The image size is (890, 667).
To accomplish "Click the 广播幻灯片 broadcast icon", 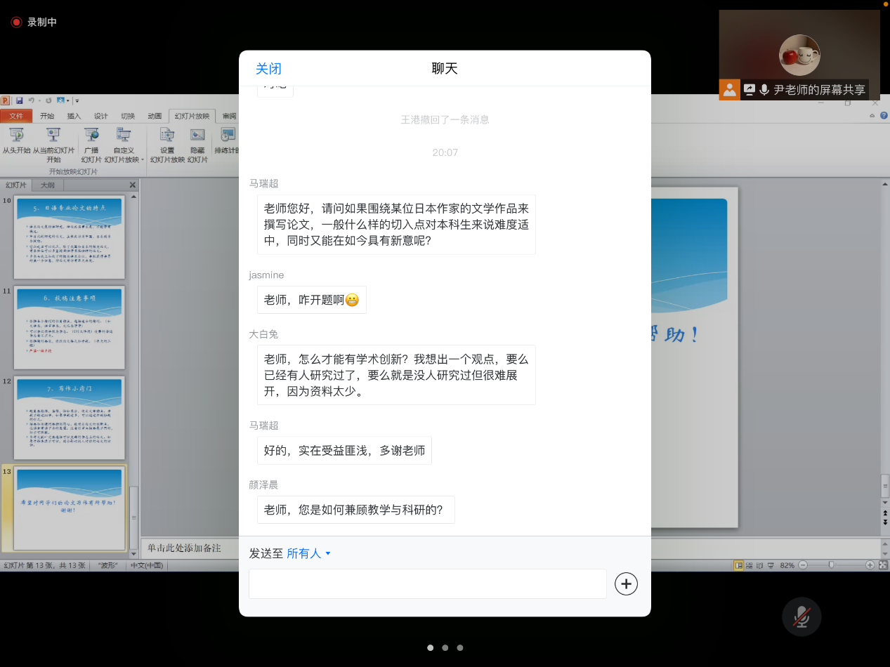I will pos(91,136).
